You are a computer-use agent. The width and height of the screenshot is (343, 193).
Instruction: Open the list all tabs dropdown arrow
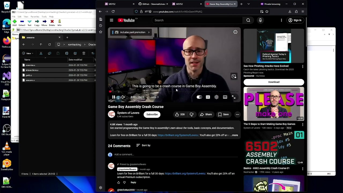248,4
